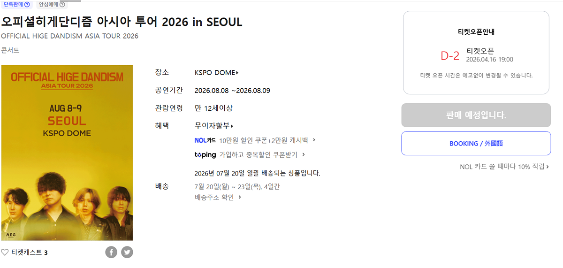Screen dimensions: 563x268
Task: Click the toping logo icon
Action: click(205, 154)
